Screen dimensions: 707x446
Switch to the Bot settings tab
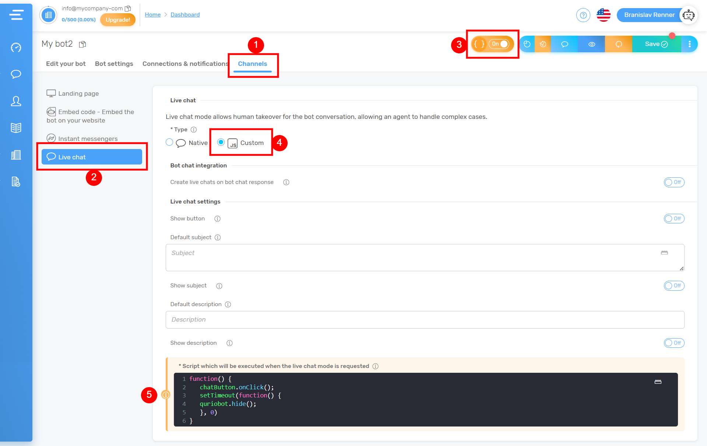point(114,64)
